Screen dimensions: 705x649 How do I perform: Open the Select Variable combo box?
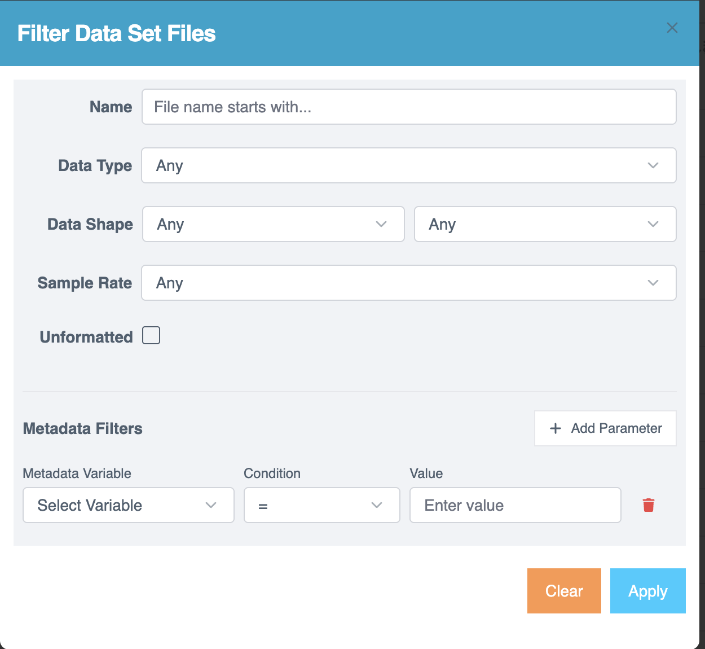[128, 505]
